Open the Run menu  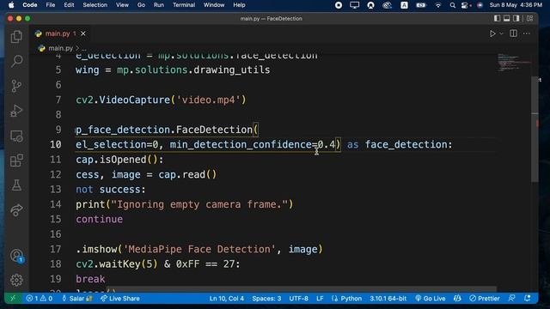[x=158, y=5]
